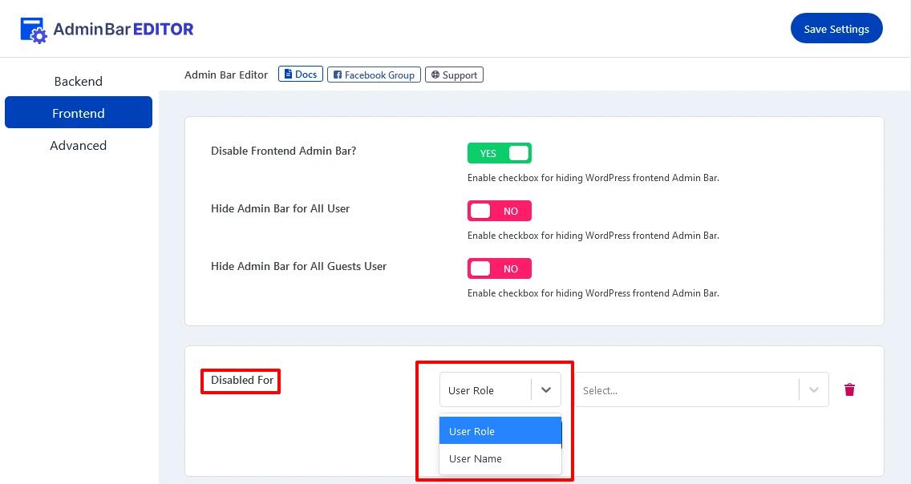Click the red trash delete icon
Image resolution: width=911 pixels, height=484 pixels.
(x=849, y=390)
